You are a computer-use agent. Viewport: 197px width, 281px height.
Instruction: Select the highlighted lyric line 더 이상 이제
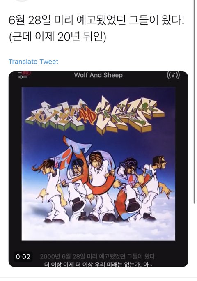pyautogui.click(x=98, y=264)
